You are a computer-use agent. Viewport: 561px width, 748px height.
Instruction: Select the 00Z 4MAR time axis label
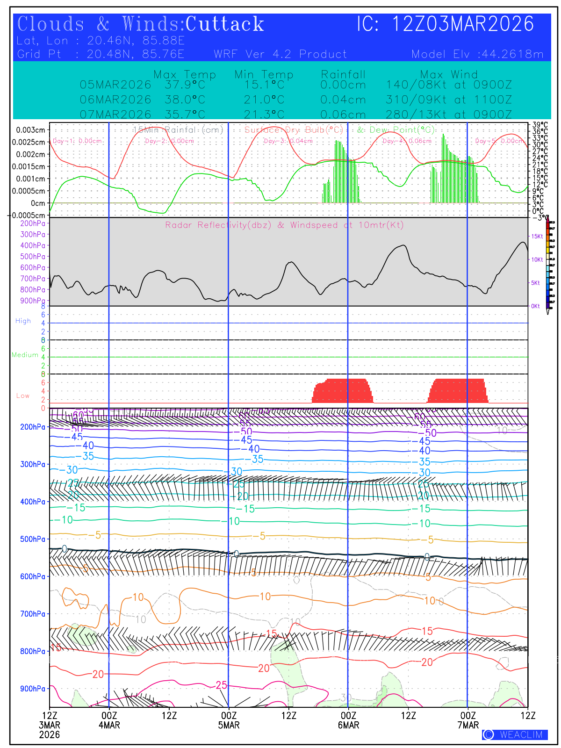(x=109, y=720)
